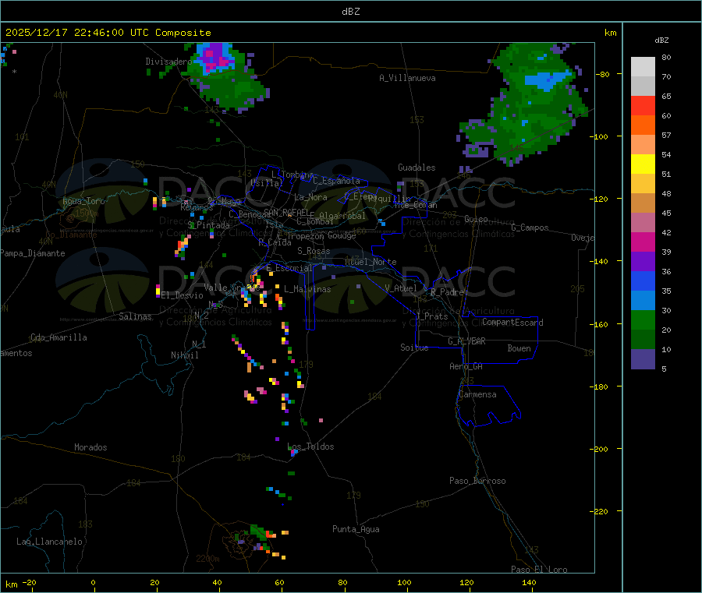
Task: Click the red 60-65 dBZ legend swatch
Action: (643, 105)
